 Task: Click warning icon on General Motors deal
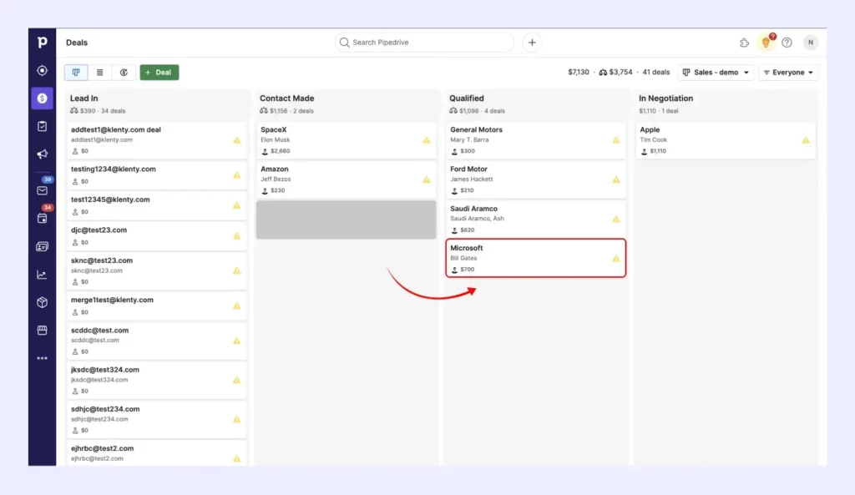coord(616,140)
